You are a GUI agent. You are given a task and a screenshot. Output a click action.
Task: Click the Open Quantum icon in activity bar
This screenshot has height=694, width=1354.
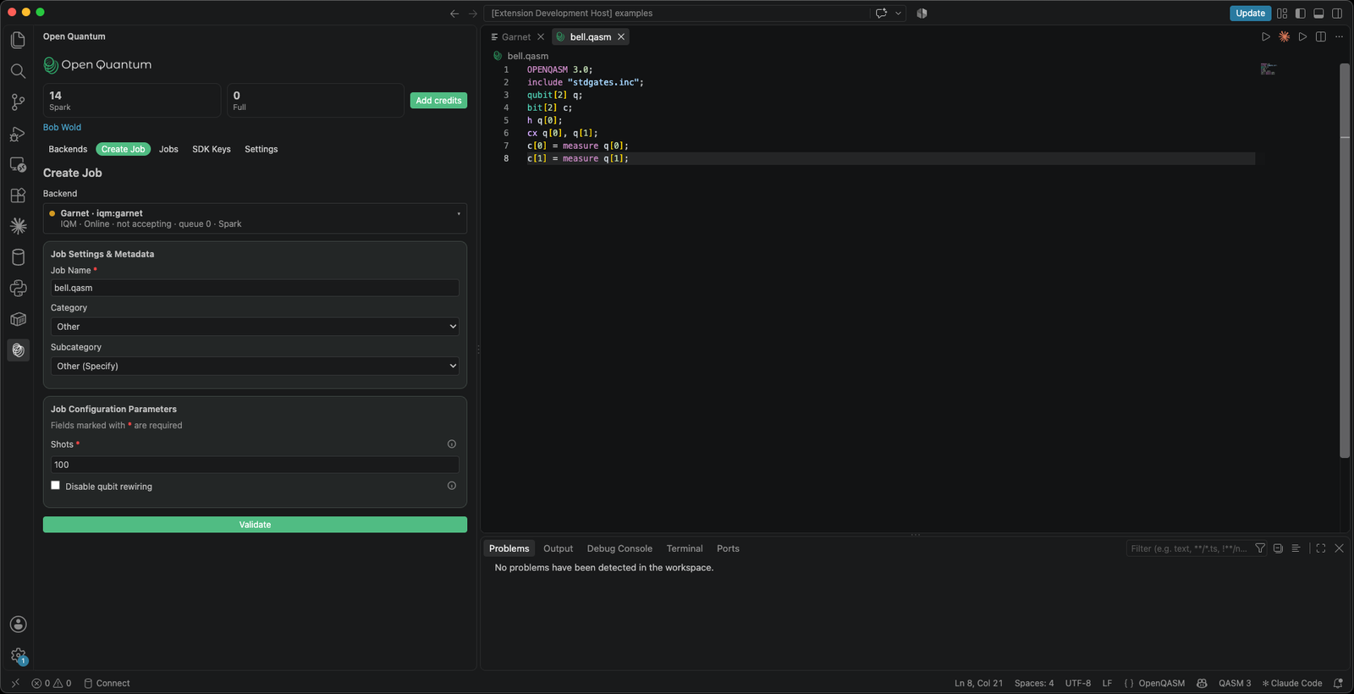pos(18,350)
